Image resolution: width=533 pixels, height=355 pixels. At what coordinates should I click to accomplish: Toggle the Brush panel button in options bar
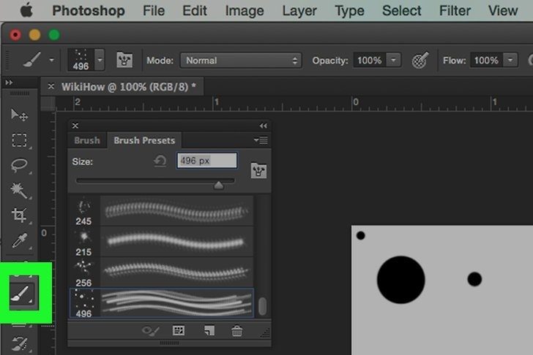[124, 61]
